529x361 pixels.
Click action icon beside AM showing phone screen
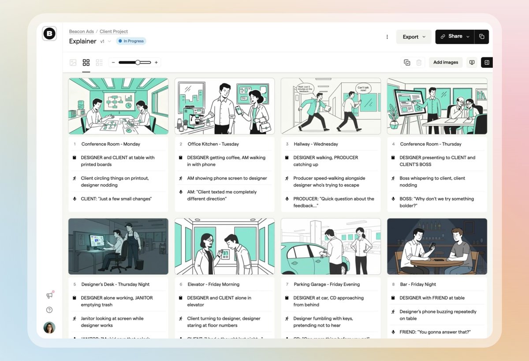pos(181,179)
